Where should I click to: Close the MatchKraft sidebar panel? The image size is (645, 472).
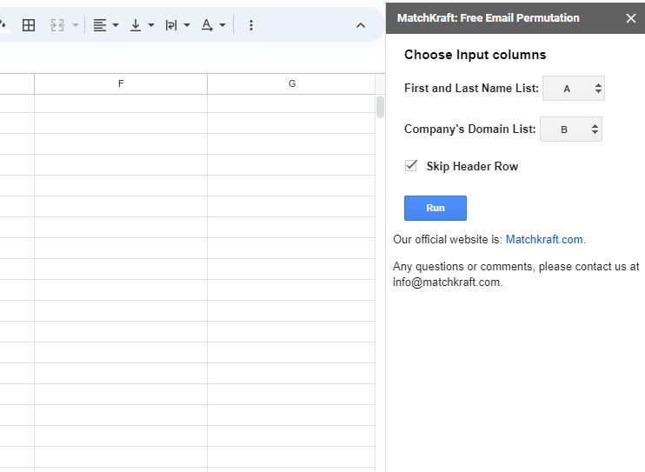coord(630,18)
